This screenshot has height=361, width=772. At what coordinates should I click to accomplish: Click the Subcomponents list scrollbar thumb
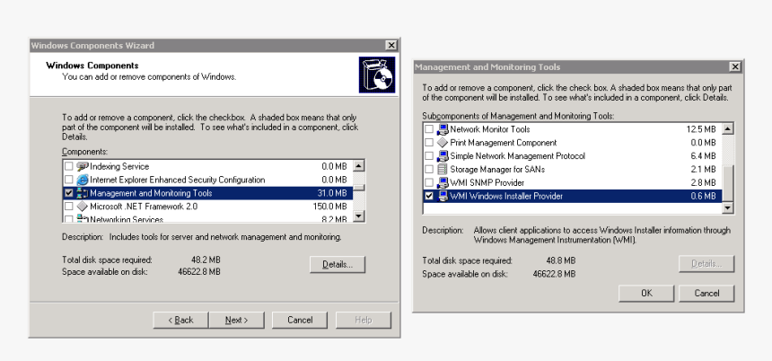click(728, 183)
